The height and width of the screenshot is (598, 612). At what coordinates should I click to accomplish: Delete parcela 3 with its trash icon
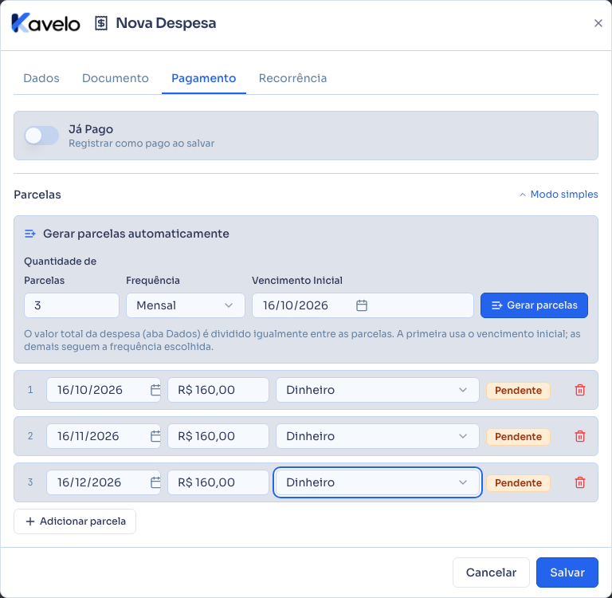point(580,482)
